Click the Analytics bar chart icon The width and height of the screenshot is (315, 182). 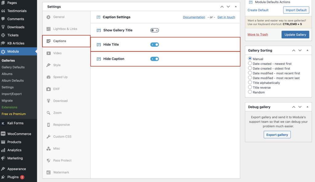(x=3, y=150)
